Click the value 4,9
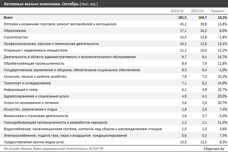 [184, 96]
